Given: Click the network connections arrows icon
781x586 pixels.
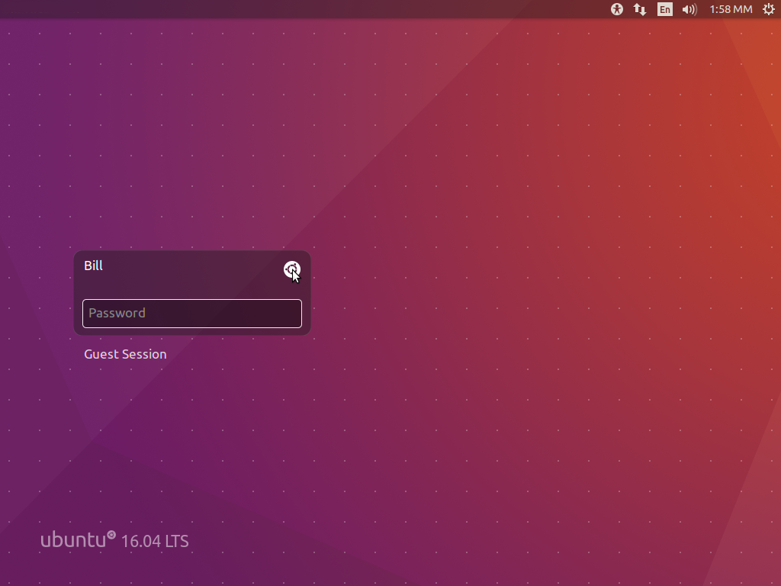Looking at the screenshot, I should [641, 9].
